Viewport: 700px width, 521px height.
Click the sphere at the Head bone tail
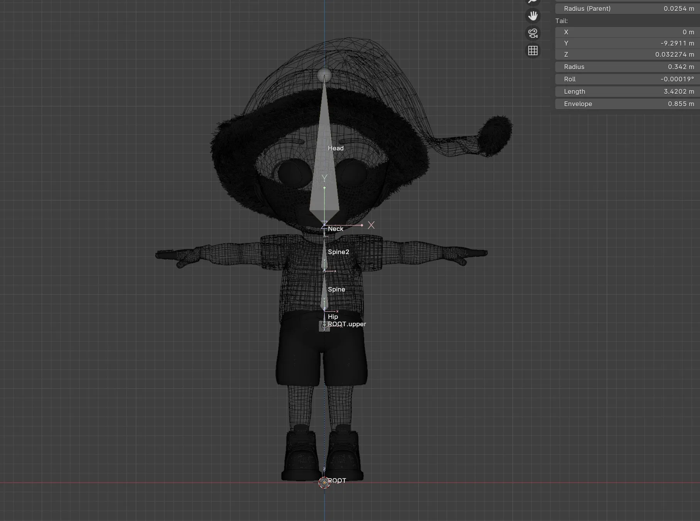325,75
